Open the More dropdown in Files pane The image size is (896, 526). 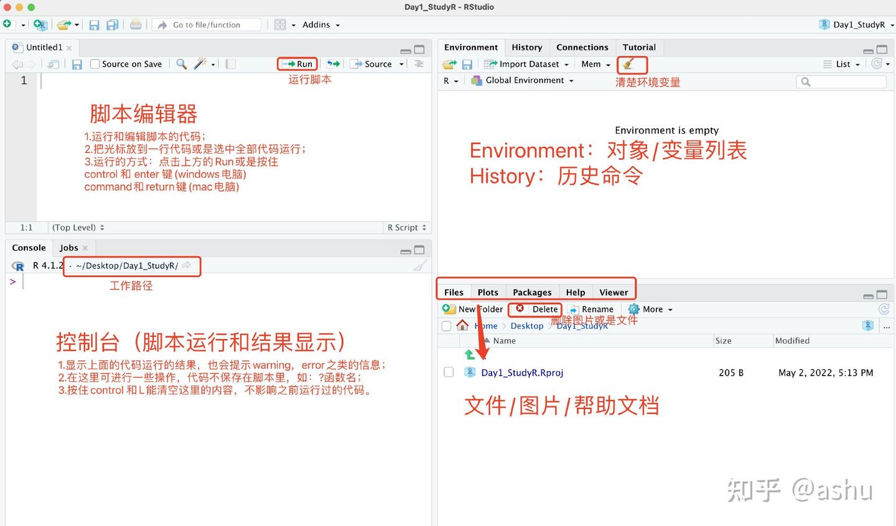pos(651,309)
